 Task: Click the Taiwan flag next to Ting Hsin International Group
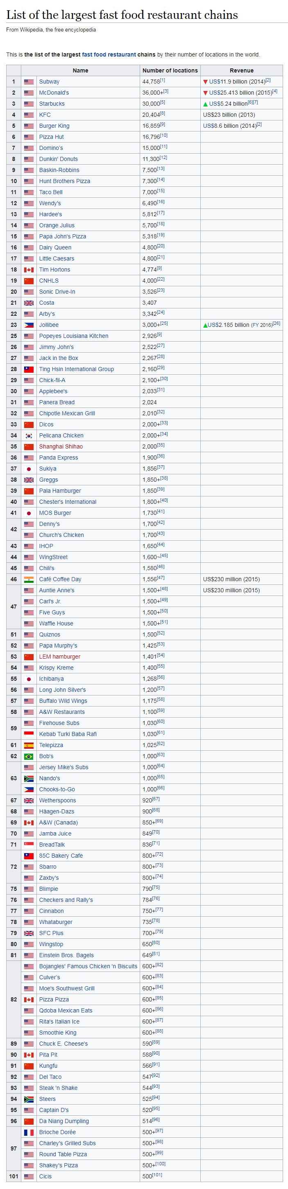[29, 369]
